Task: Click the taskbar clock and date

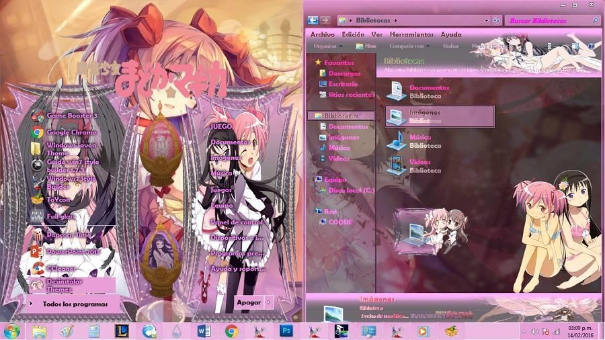Action: tap(580, 331)
